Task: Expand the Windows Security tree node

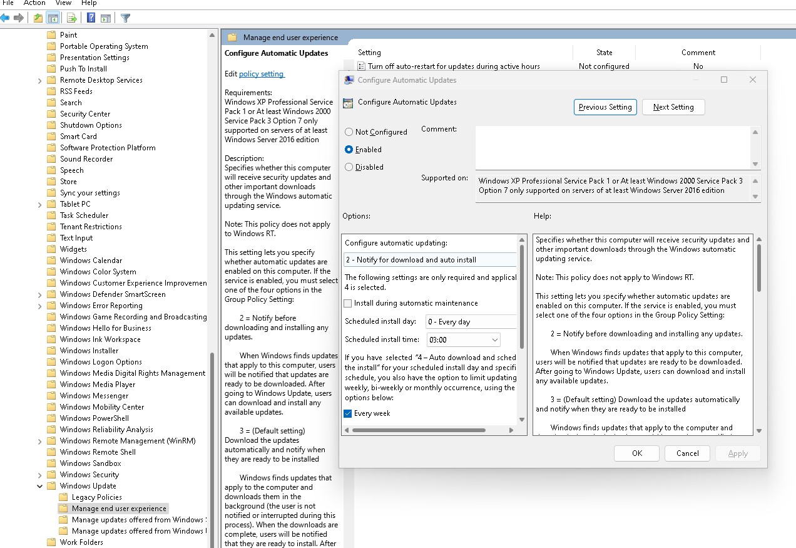Action: pyautogui.click(x=40, y=475)
